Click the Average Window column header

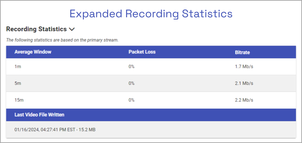click(x=33, y=52)
